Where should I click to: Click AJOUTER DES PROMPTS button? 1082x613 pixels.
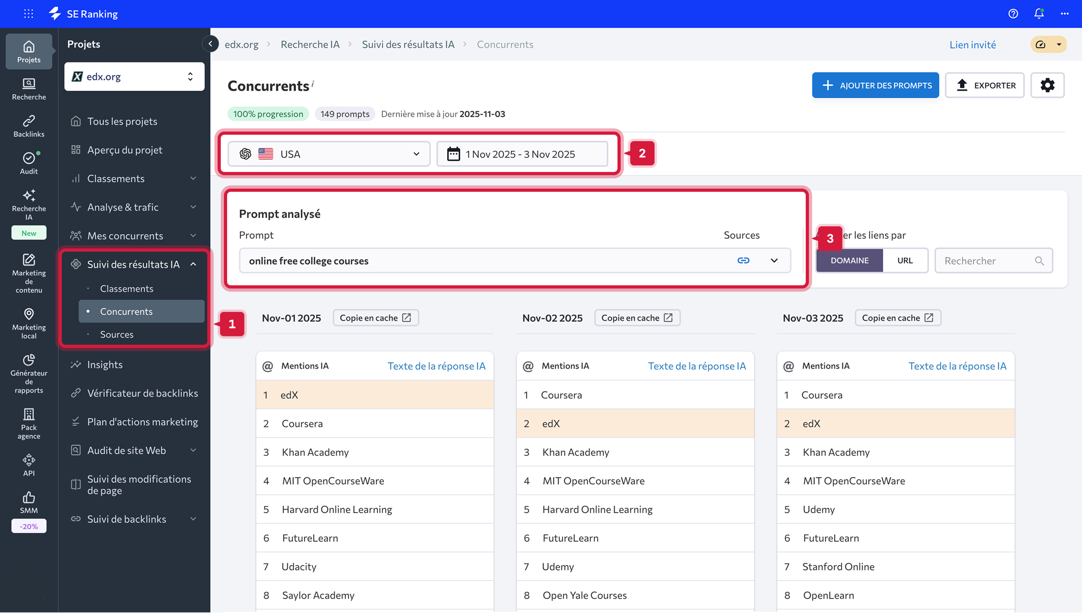tap(875, 86)
